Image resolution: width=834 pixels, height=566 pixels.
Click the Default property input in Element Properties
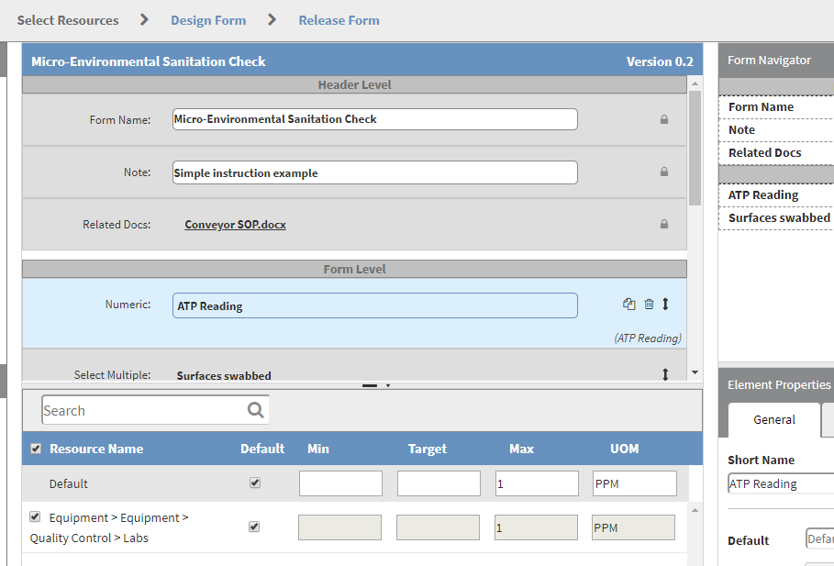point(820,539)
